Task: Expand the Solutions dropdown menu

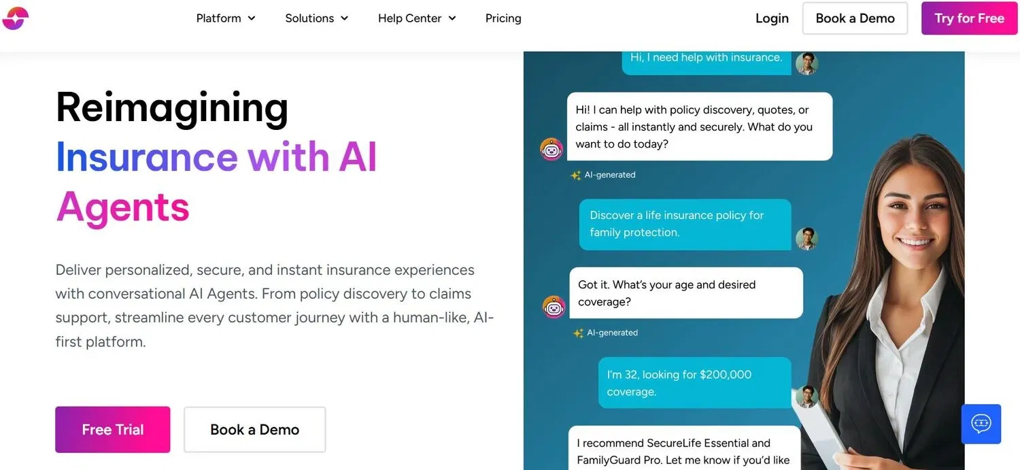Action: coord(317,18)
